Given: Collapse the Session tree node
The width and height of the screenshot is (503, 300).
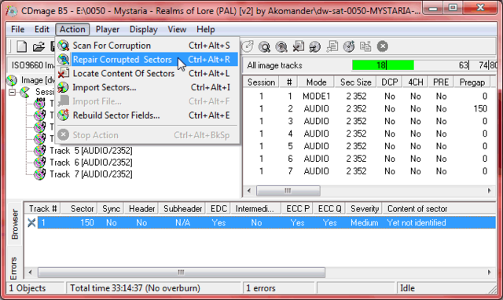Looking at the screenshot, I should (x=13, y=93).
